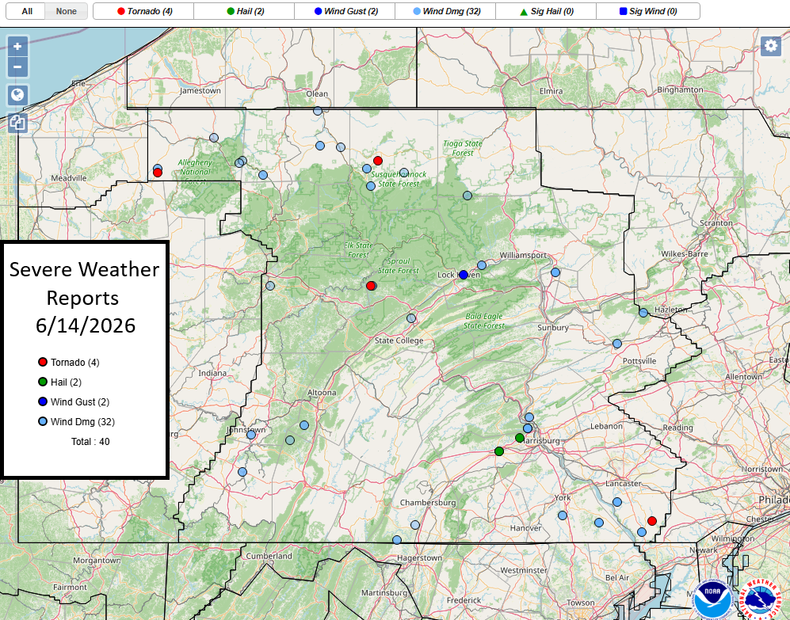Viewport: 790px width, 620px height.
Task: Choose None to hide all reports
Action: coord(66,11)
